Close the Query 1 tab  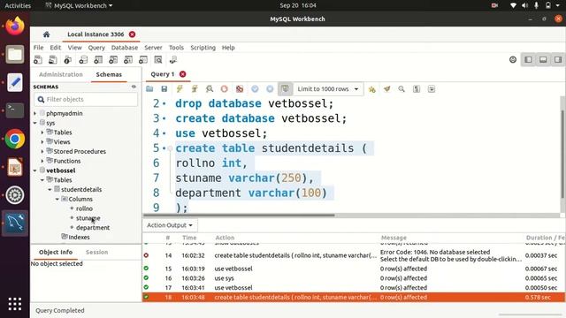(183, 74)
